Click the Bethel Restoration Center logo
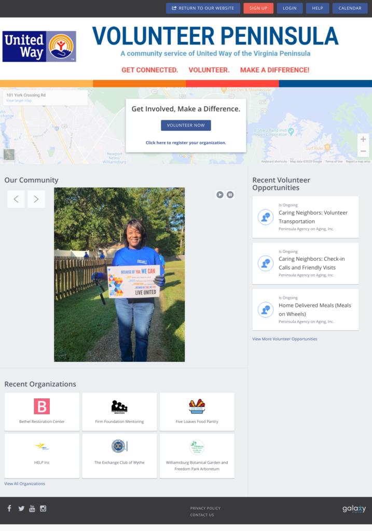Screen dimensions: 372x531 pos(42,407)
